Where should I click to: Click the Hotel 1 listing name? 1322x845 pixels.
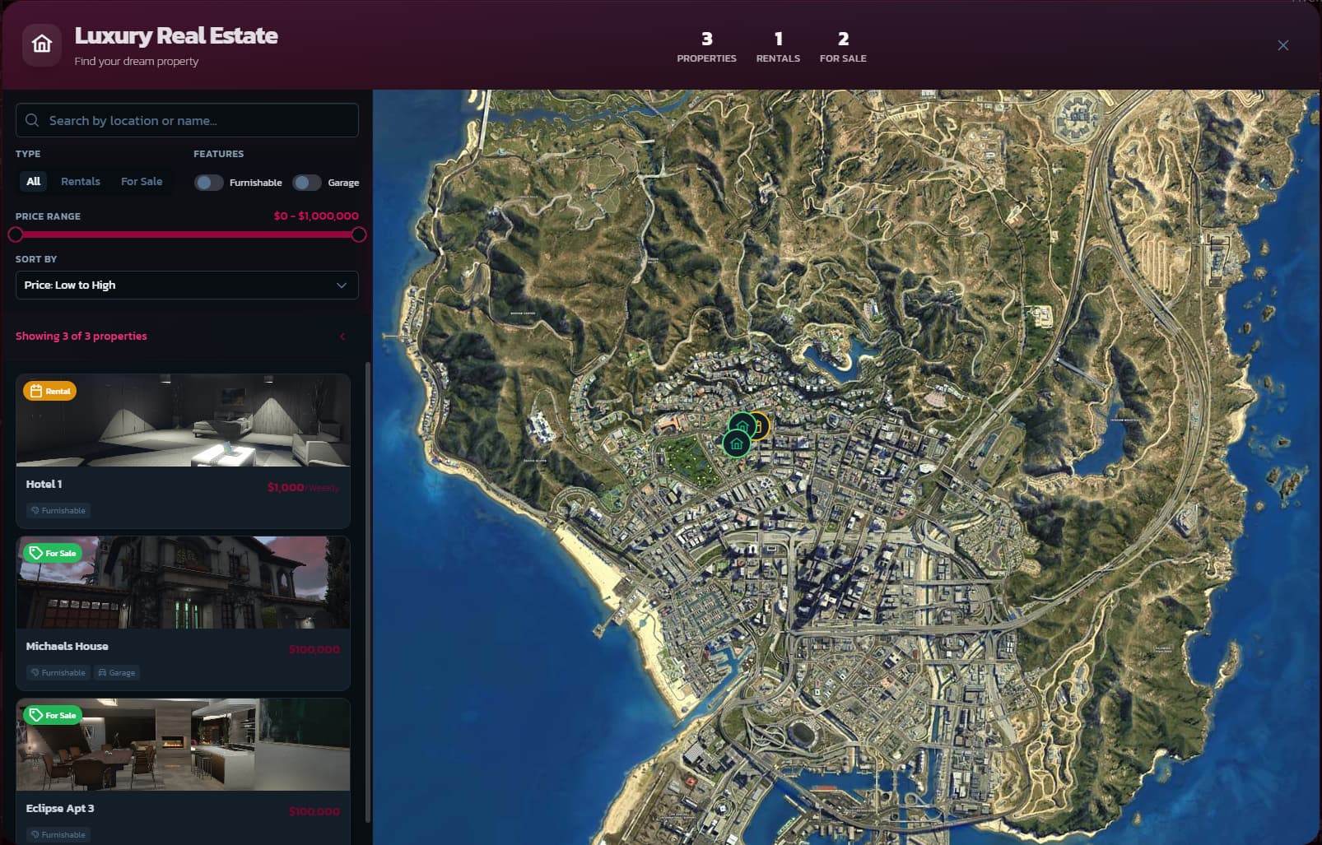[44, 484]
